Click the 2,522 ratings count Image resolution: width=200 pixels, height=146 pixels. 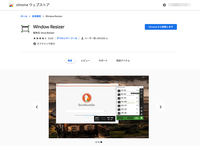click(51, 38)
